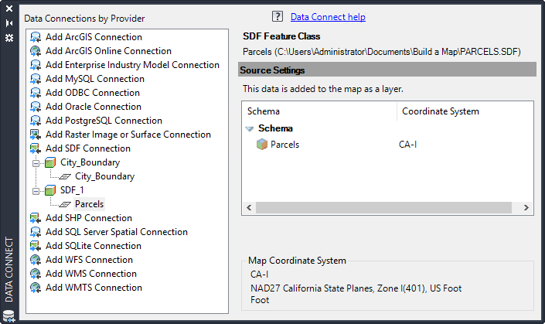Click the Add ArcGIS Connection icon
545x324 pixels.
36,37
